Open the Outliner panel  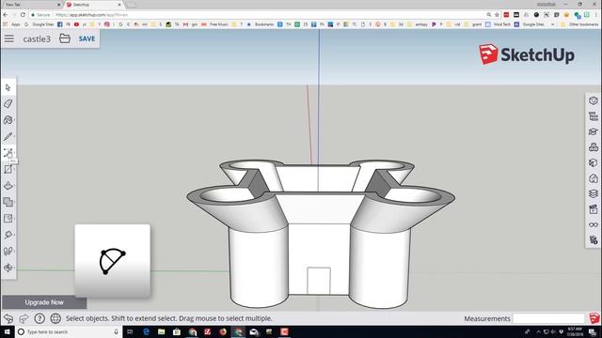click(x=594, y=116)
